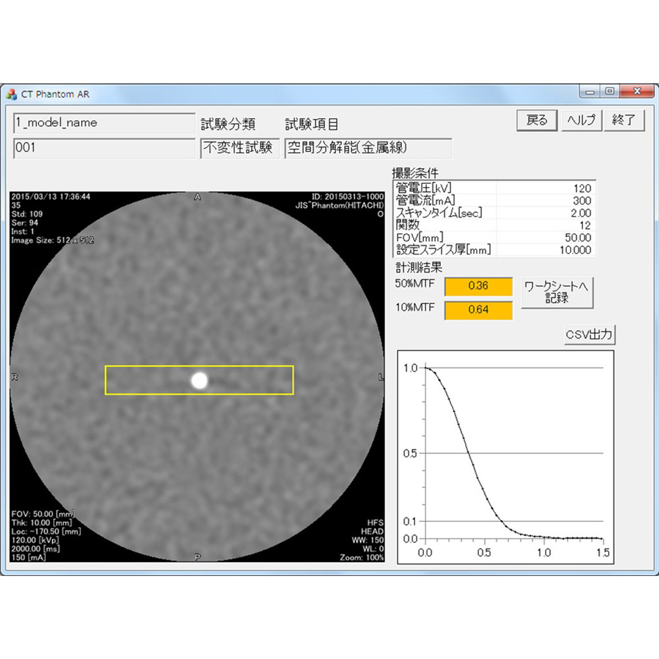Screen dimensions: 659x659
Task: Maximize the CT Phantom AR window
Action: click(x=610, y=91)
